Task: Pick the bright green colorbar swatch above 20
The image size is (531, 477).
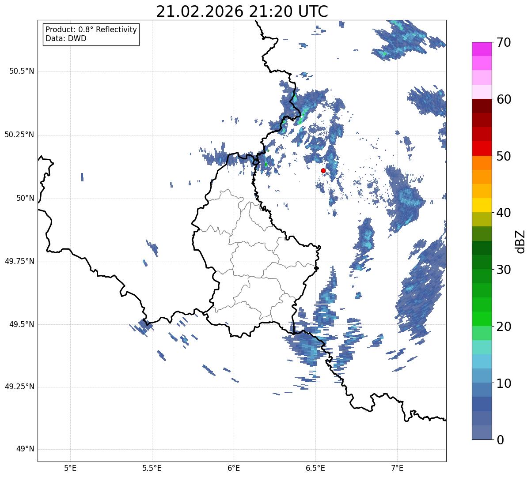Action: [x=482, y=319]
